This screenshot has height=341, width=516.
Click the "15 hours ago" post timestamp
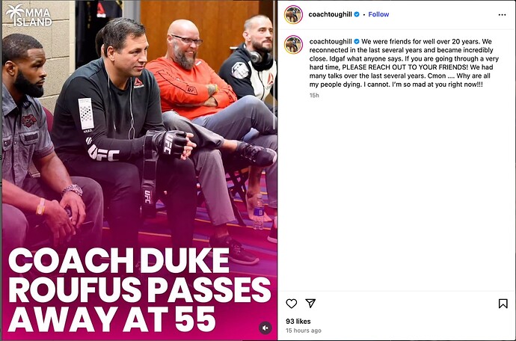(304, 331)
